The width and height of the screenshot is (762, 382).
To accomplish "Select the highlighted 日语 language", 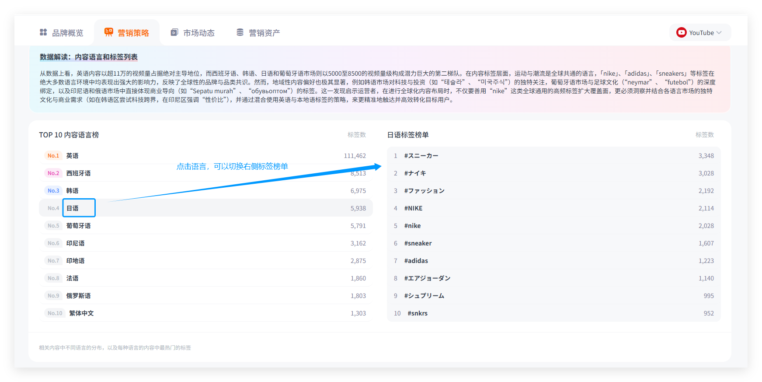I will (73, 208).
